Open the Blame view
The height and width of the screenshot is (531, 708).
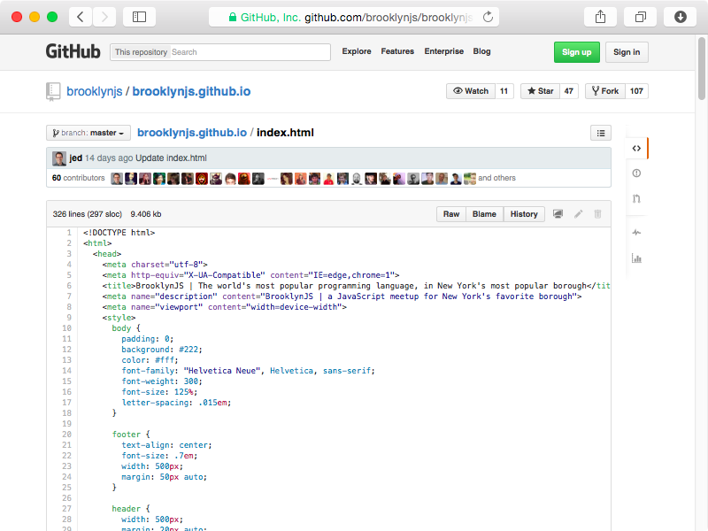pyautogui.click(x=484, y=214)
